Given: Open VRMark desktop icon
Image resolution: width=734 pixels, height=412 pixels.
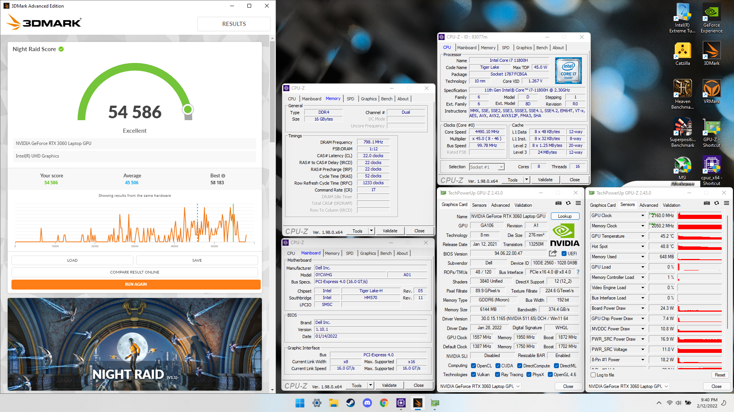Looking at the screenshot, I should pyautogui.click(x=711, y=92).
